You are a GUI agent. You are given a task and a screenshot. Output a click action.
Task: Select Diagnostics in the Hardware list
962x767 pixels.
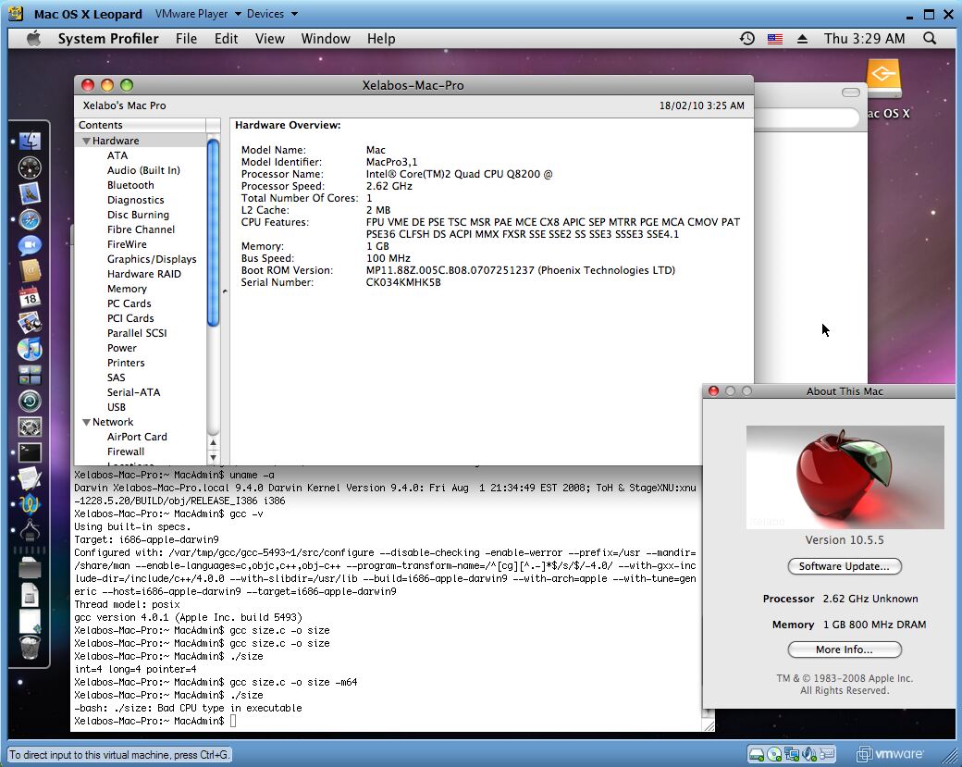pyautogui.click(x=136, y=200)
